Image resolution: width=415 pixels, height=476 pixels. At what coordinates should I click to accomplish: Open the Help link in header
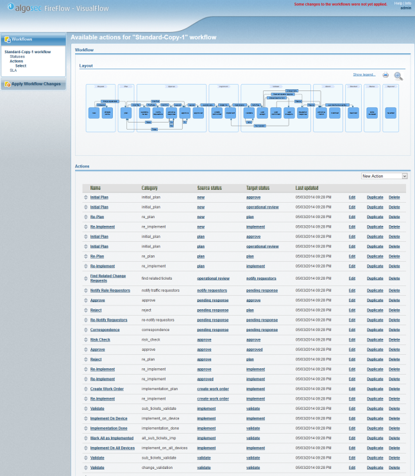pyautogui.click(x=398, y=3)
